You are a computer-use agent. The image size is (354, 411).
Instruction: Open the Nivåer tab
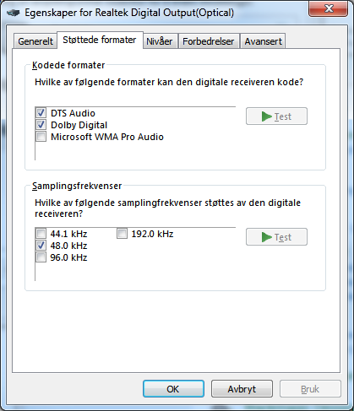[160, 41]
